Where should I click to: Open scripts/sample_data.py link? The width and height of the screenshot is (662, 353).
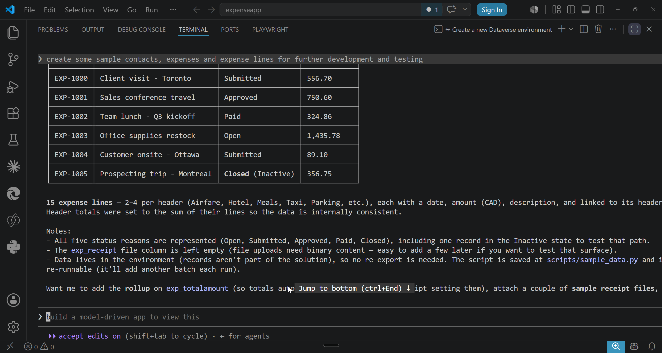pyautogui.click(x=592, y=260)
